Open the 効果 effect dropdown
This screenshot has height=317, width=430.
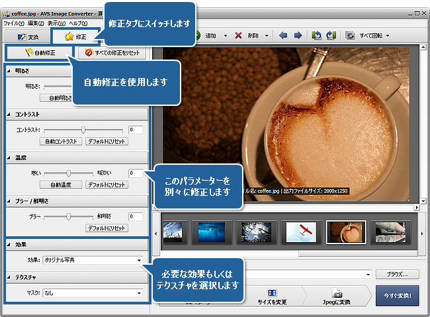[x=93, y=260]
